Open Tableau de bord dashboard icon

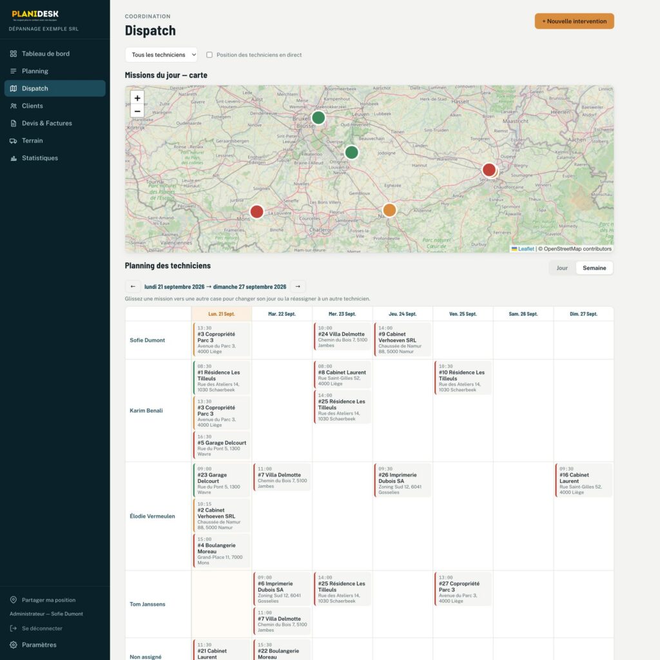point(14,53)
